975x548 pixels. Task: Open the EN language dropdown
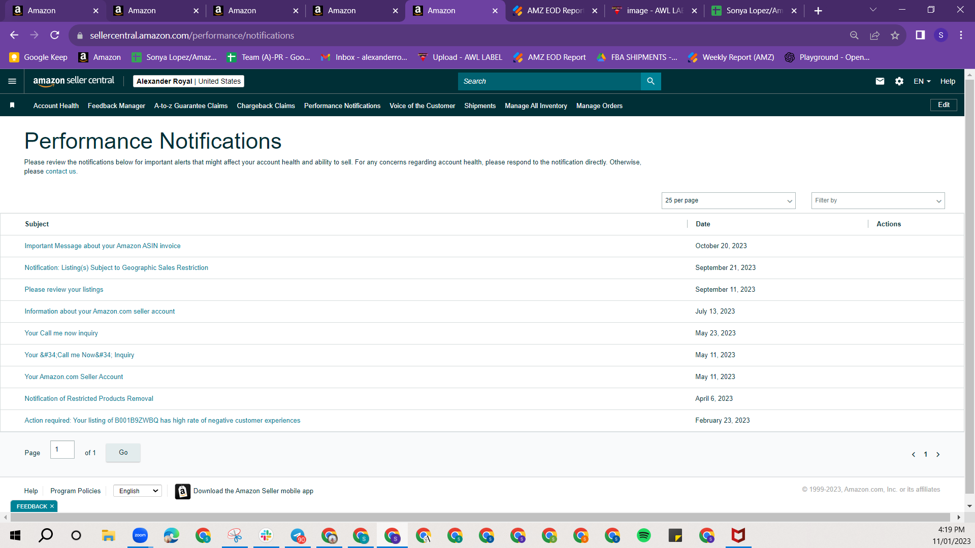pyautogui.click(x=922, y=81)
